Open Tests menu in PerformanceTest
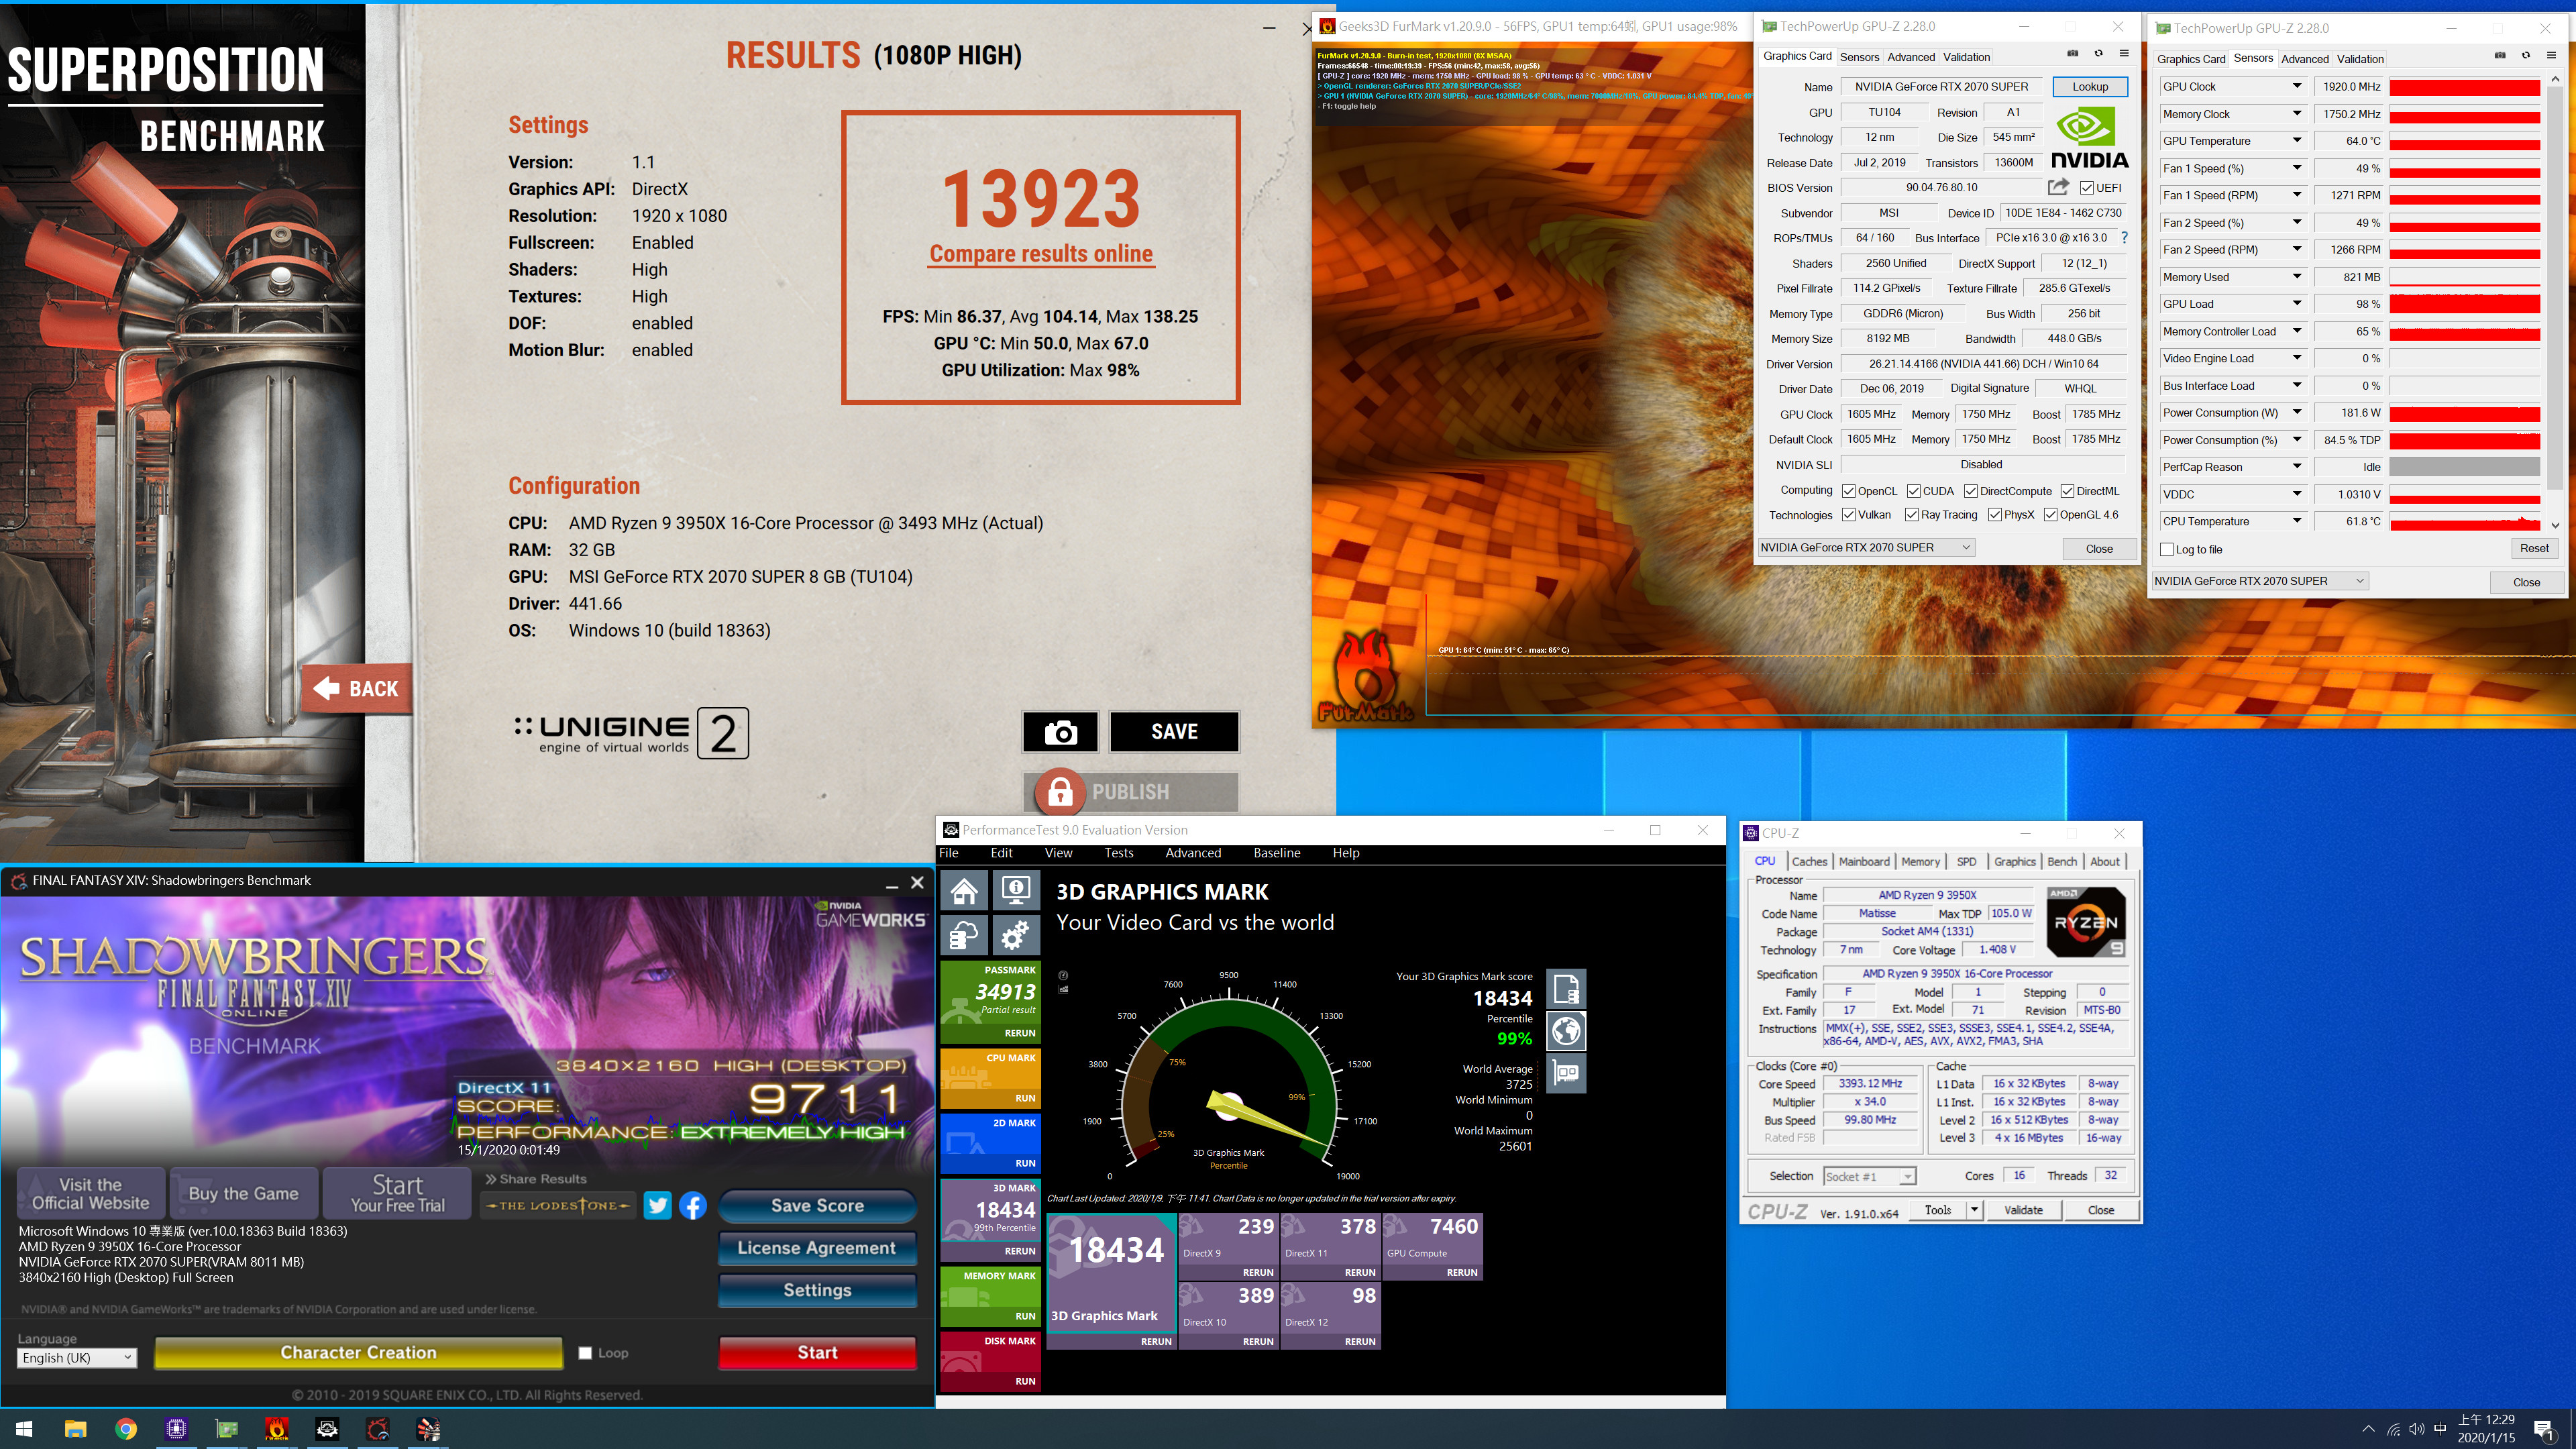Screen dimensions: 2576x1449 1119,853
